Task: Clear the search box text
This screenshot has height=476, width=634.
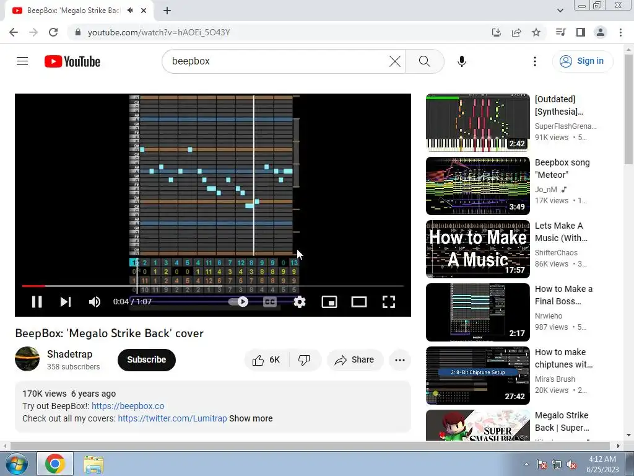Action: point(395,61)
